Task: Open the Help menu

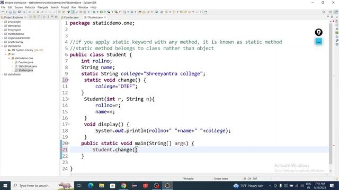Action: pyautogui.click(x=93, y=7)
